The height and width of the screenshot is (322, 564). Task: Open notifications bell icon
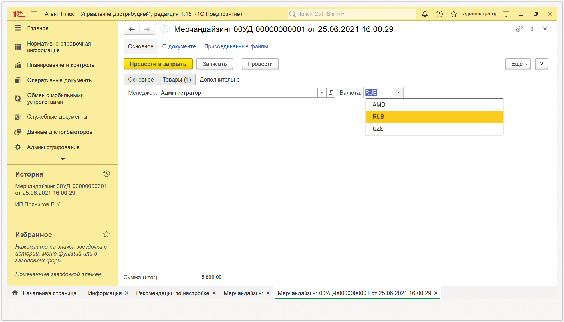click(x=425, y=14)
